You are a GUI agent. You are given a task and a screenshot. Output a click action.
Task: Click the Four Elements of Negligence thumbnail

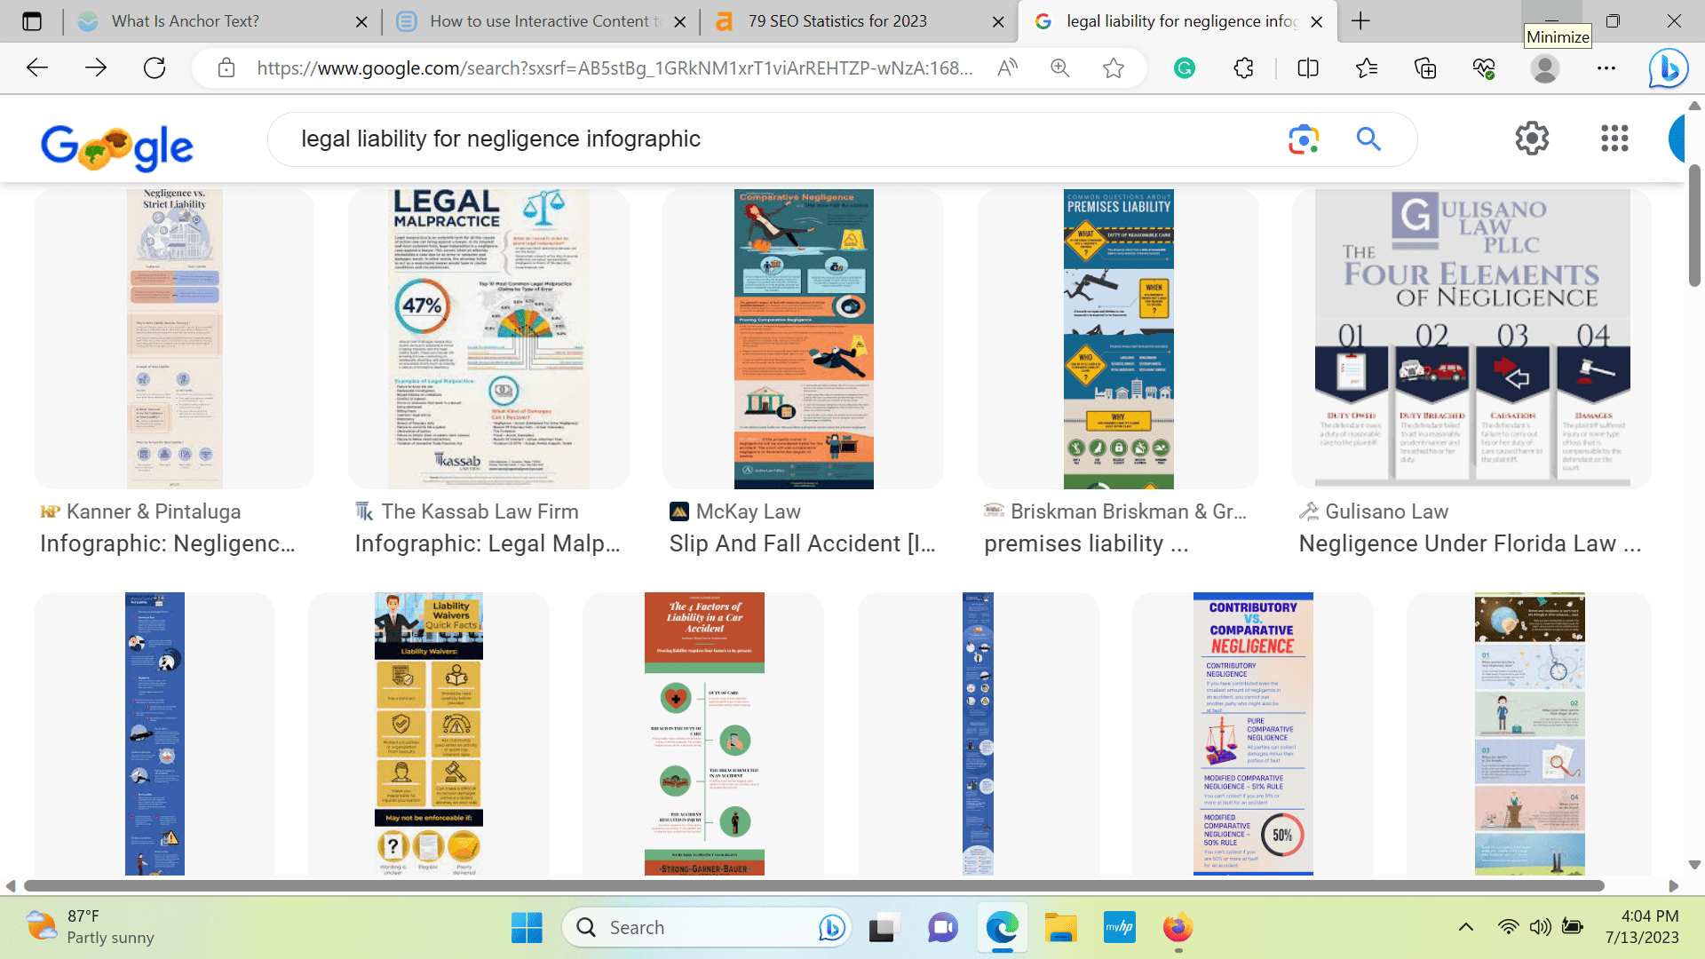[x=1471, y=337]
